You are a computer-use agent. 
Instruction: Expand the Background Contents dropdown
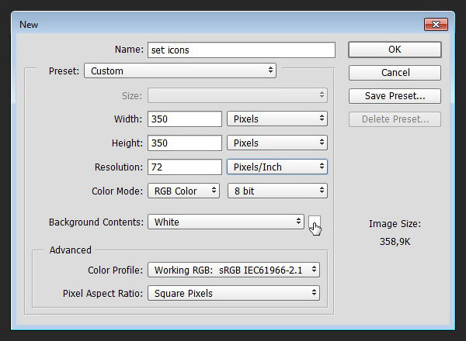click(226, 222)
